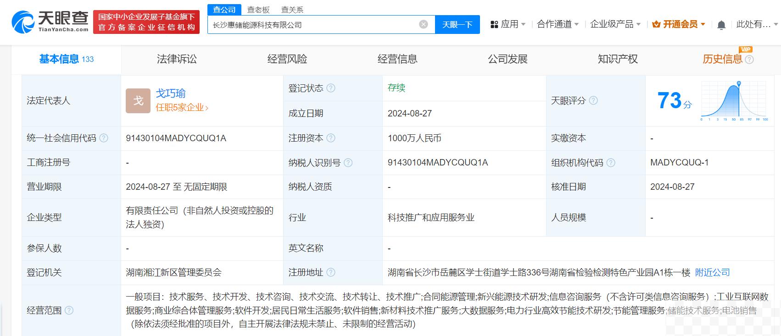The height and width of the screenshot is (336, 781).
Task: Expand the 合作通道 dropdown menu
Action: coord(558,24)
